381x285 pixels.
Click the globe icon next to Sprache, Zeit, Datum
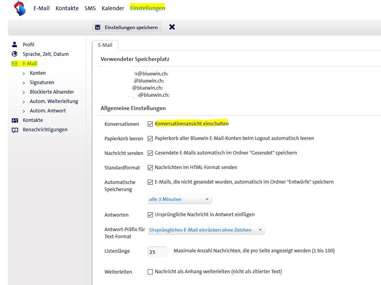click(15, 54)
